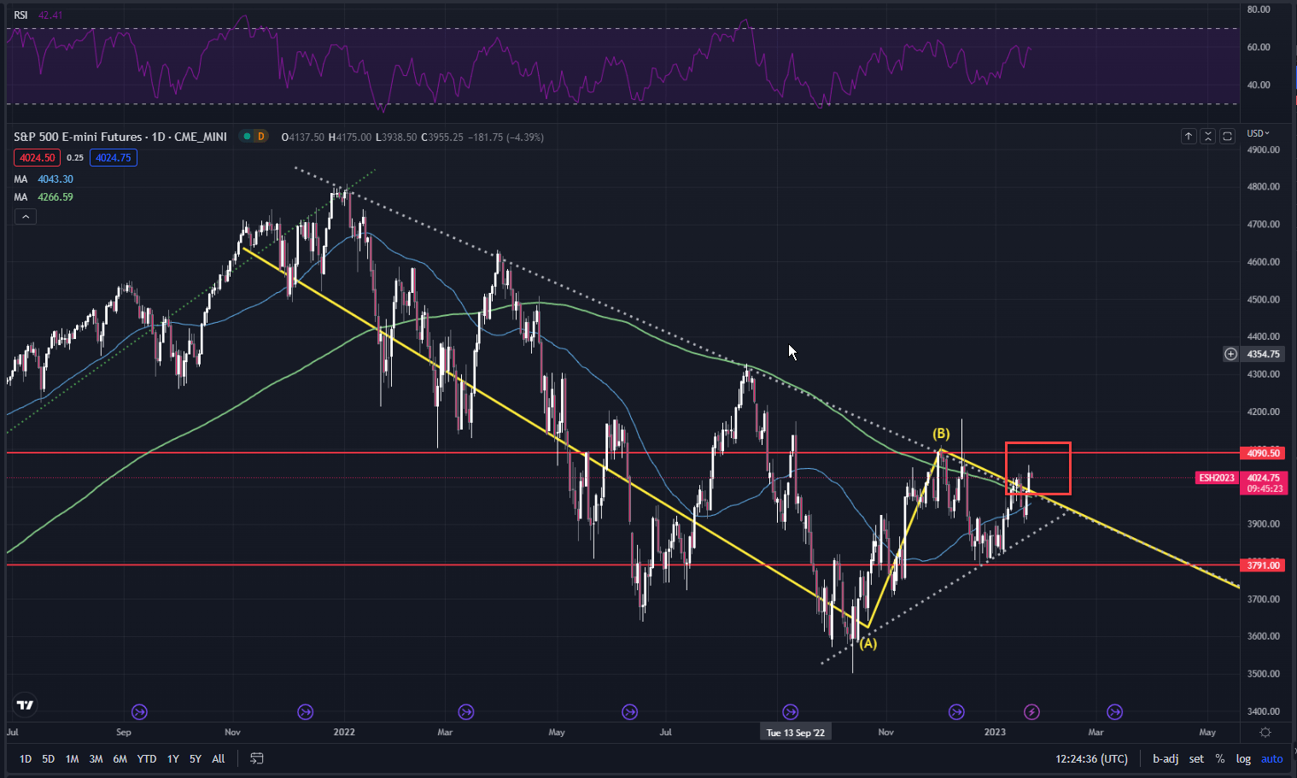Toggle percent scale mode
This screenshot has width=1297, height=778.
click(1220, 758)
